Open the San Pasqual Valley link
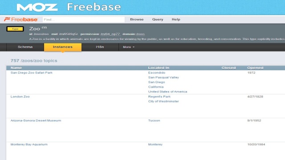Viewport: 285px width, 160px height. click(163, 77)
